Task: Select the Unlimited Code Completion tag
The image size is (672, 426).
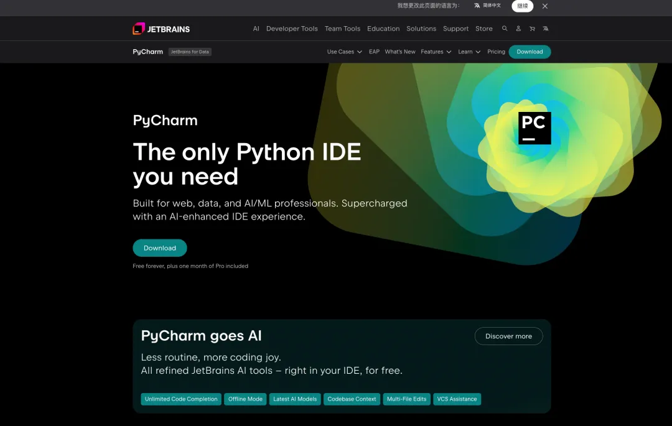Action: coord(181,399)
